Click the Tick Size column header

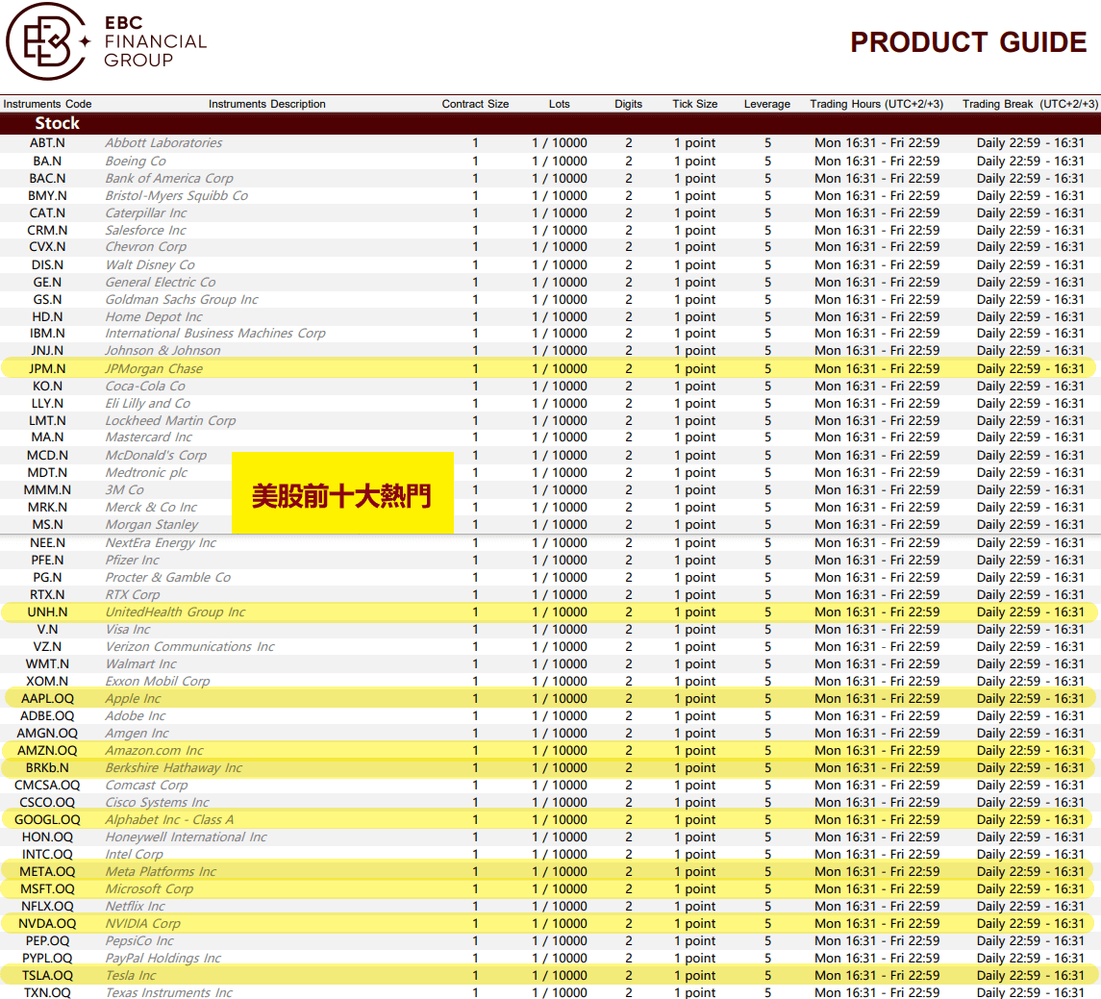(x=695, y=104)
